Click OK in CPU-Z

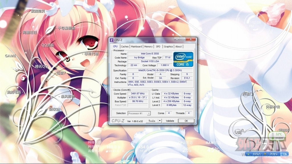(186, 121)
